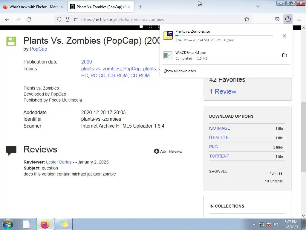The image size is (306, 230).
Task: Download the TORRENT option
Action: [219, 156]
